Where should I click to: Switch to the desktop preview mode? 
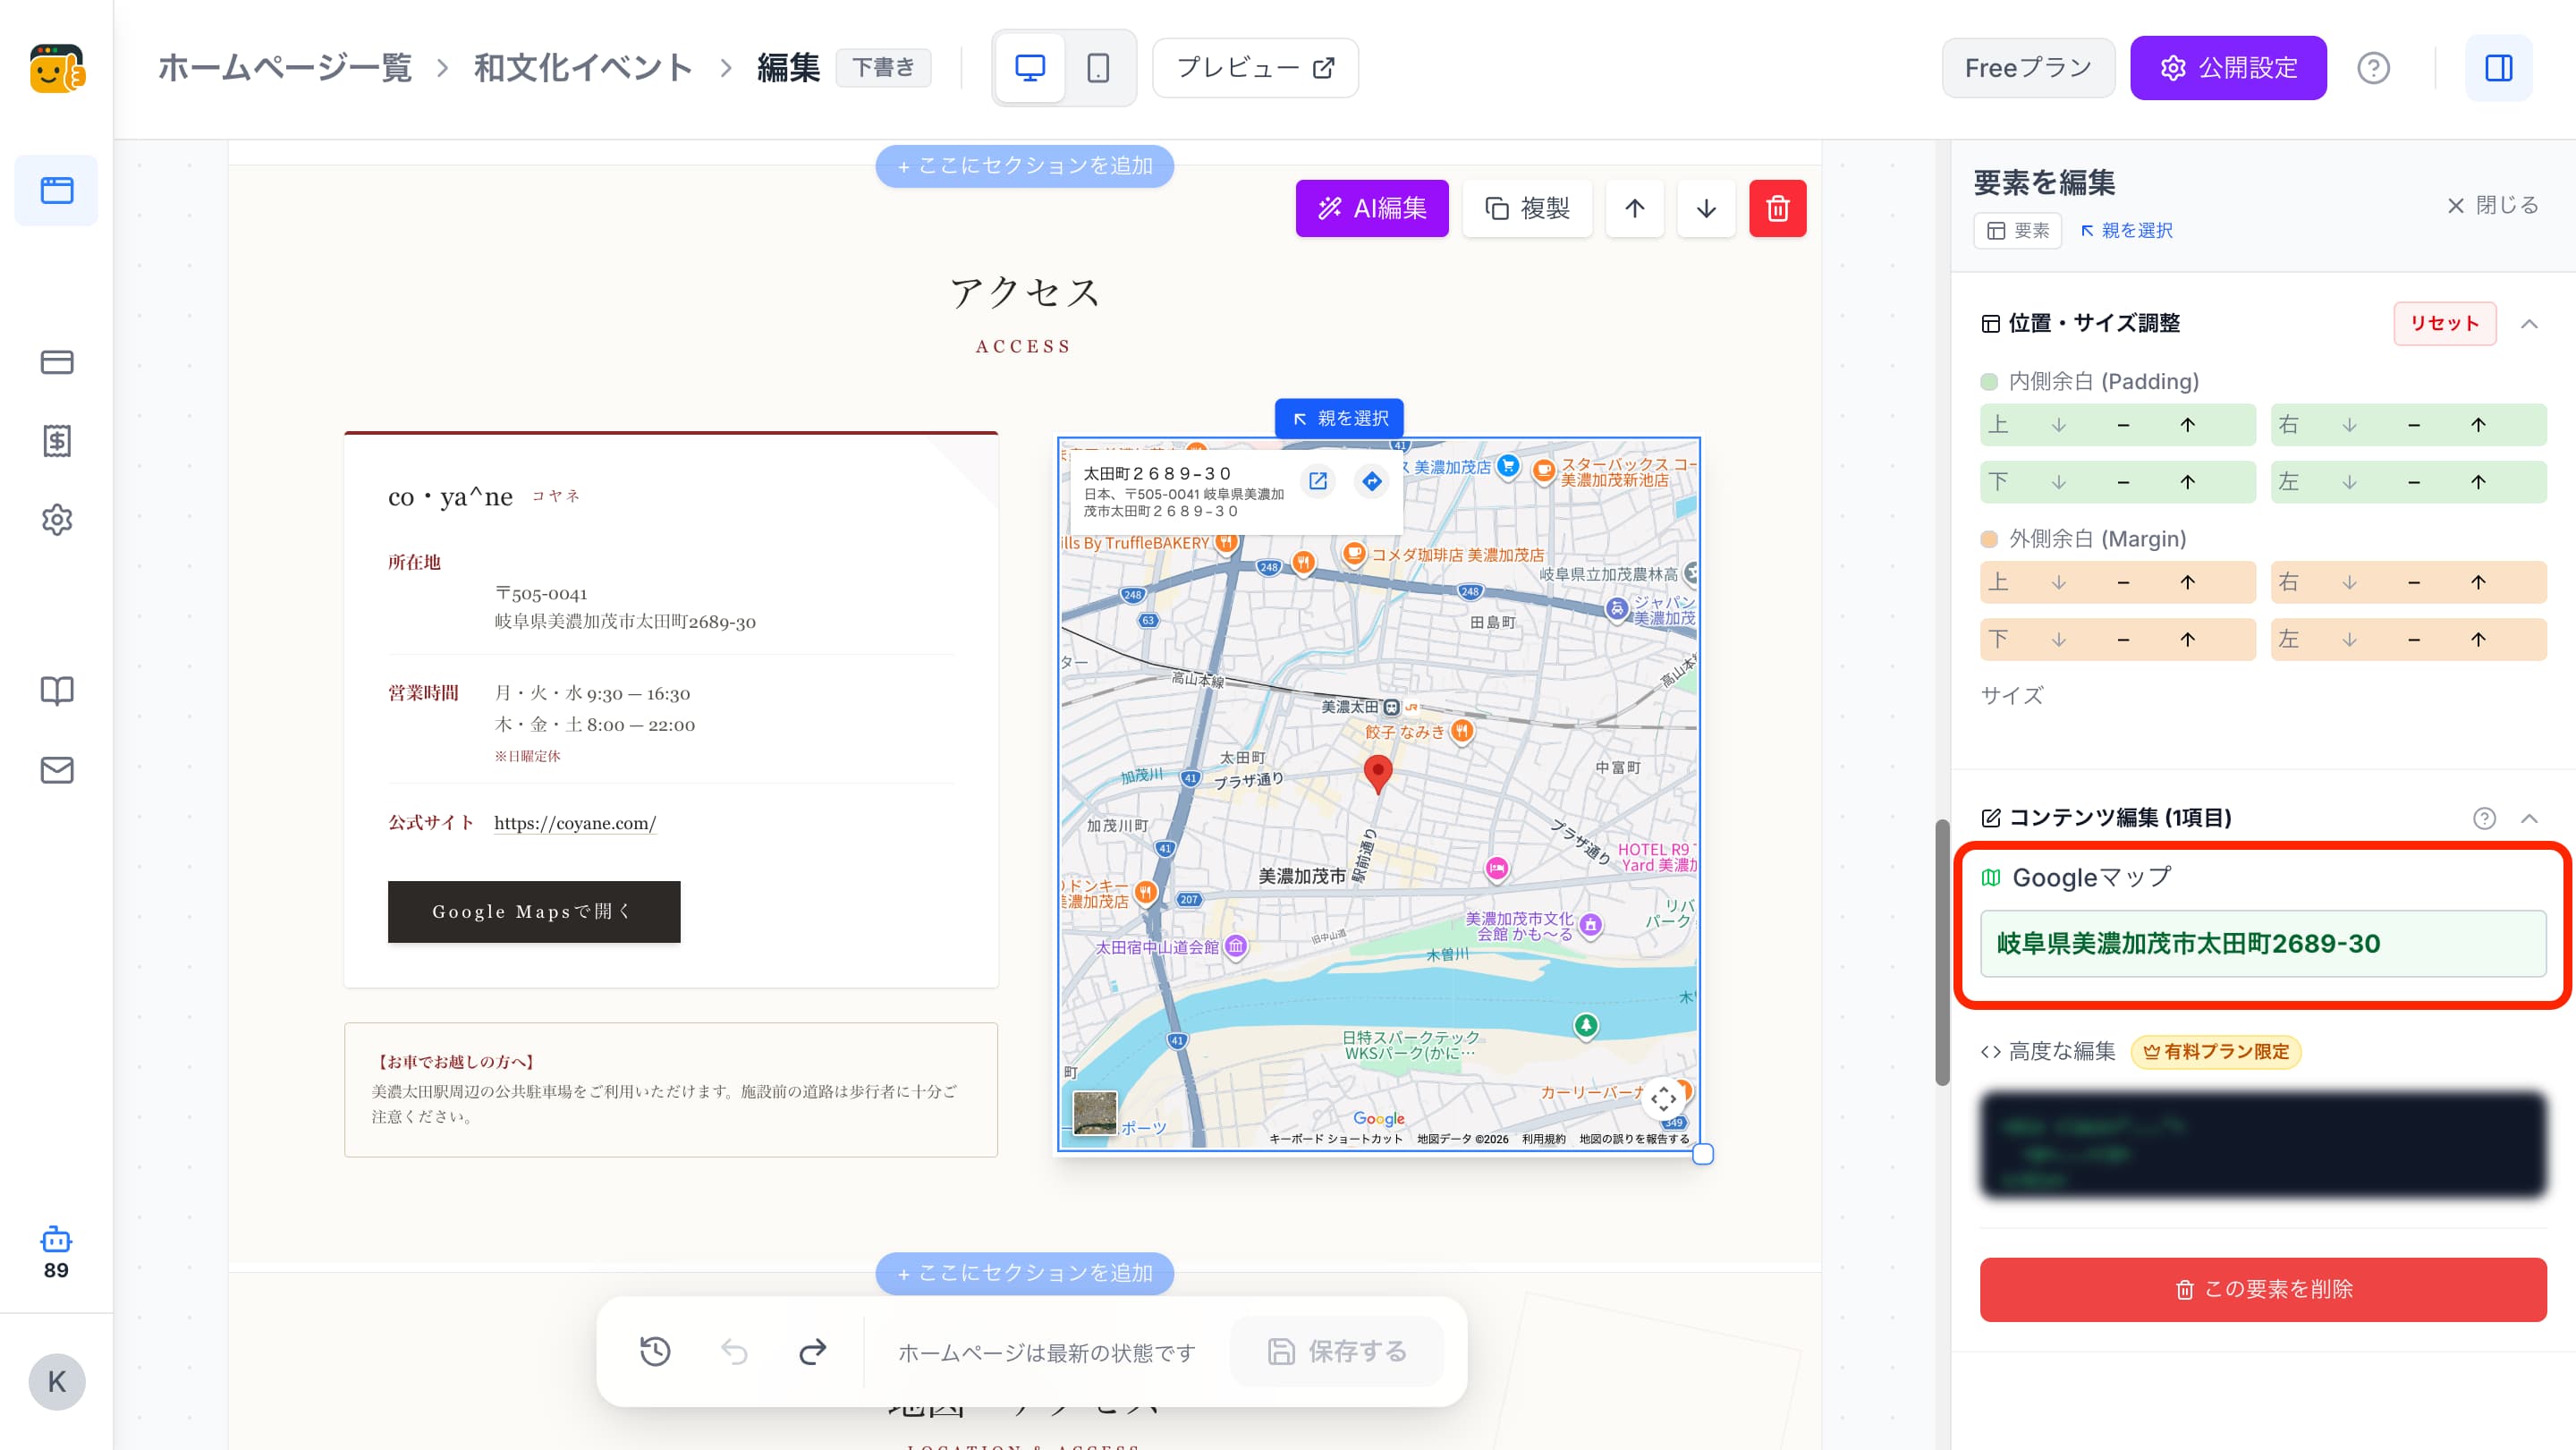(1030, 68)
